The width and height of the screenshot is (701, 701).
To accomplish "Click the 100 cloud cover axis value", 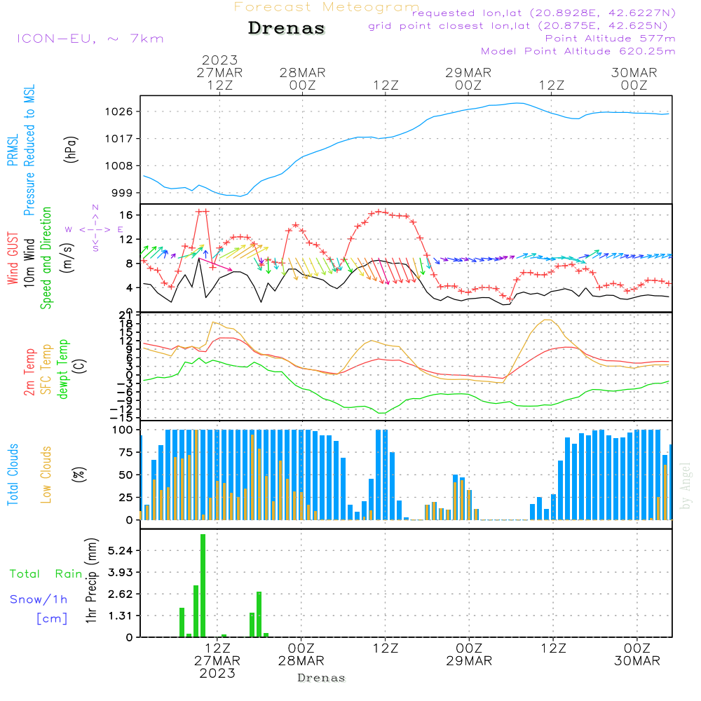I will 123,430.
